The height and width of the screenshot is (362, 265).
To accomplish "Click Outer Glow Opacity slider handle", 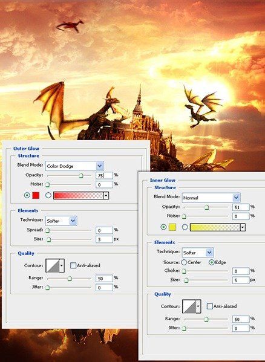I will 80,176.
